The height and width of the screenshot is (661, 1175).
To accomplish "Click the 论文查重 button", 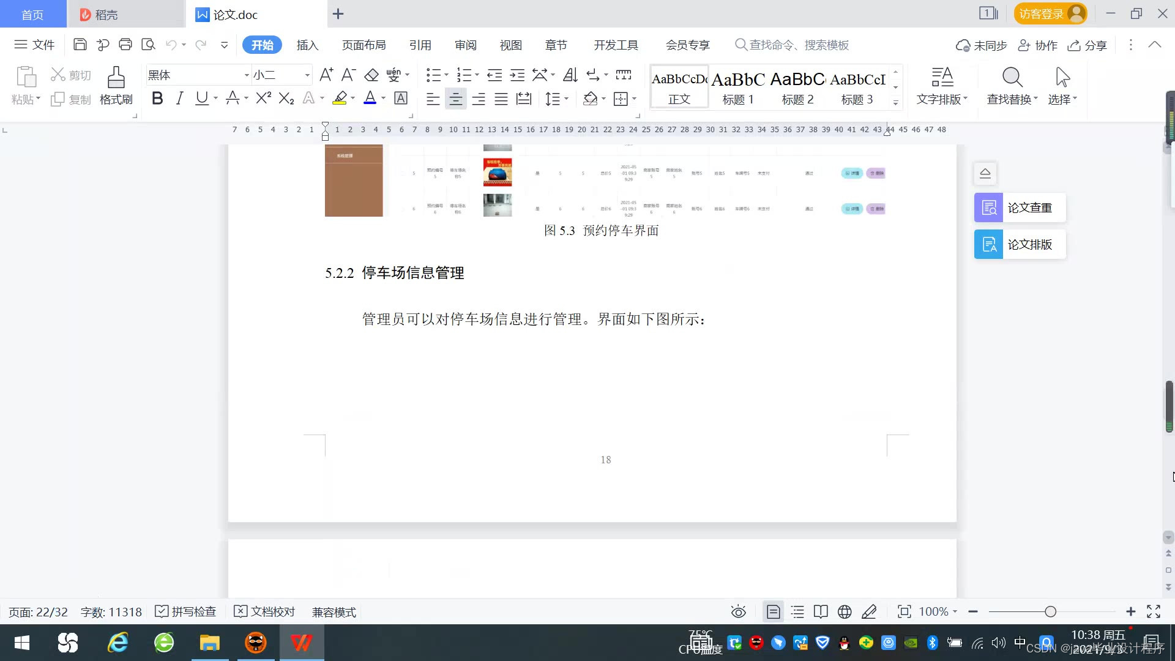I will pos(1020,208).
